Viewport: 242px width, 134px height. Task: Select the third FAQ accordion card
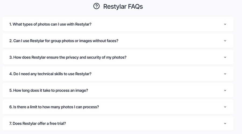118,57
